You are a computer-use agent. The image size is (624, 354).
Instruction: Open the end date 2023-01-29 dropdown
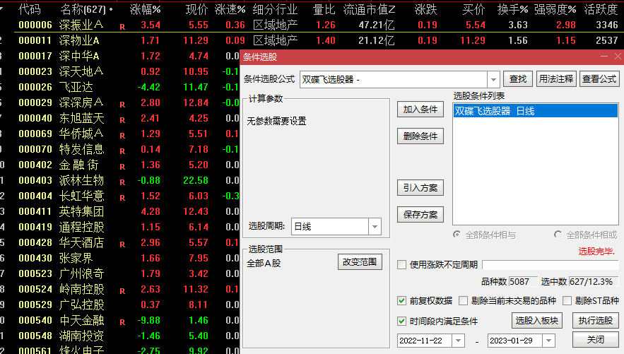coord(548,341)
